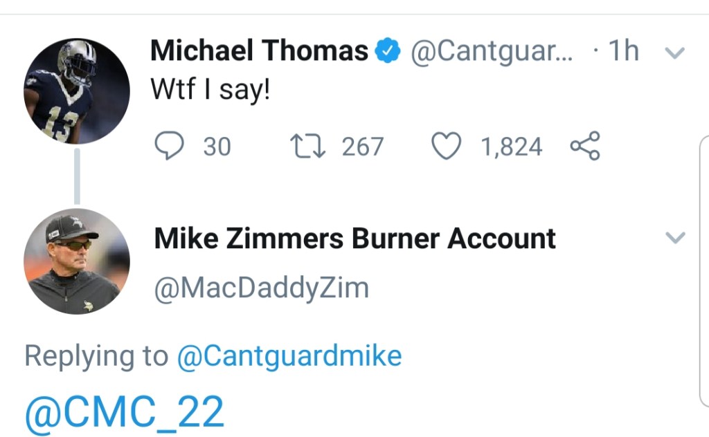Click the share icon on the tweet
This screenshot has height=437, width=709.
[585, 147]
